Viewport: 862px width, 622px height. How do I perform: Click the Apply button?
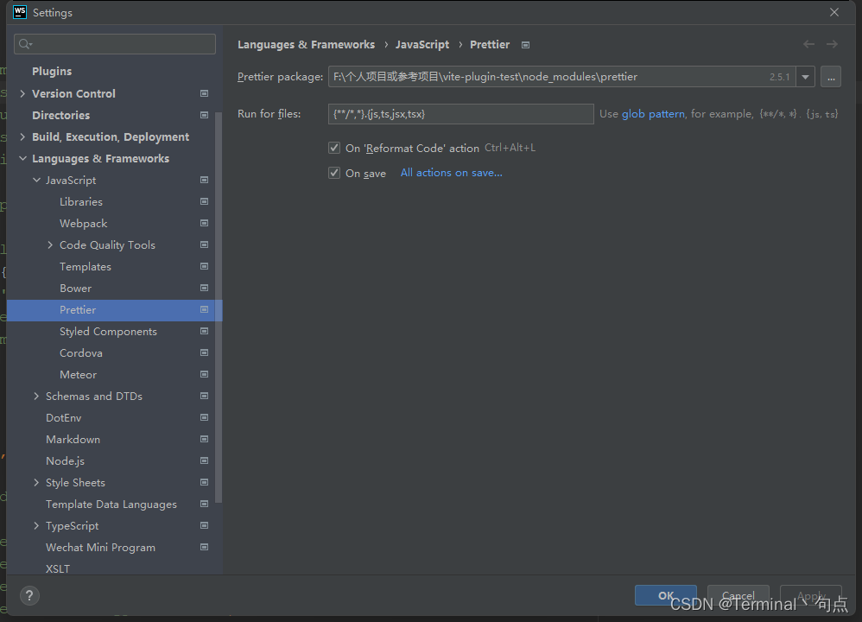[x=811, y=595]
